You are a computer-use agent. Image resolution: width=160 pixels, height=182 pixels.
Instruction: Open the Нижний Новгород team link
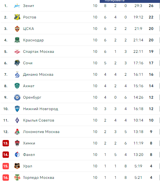click(40, 109)
